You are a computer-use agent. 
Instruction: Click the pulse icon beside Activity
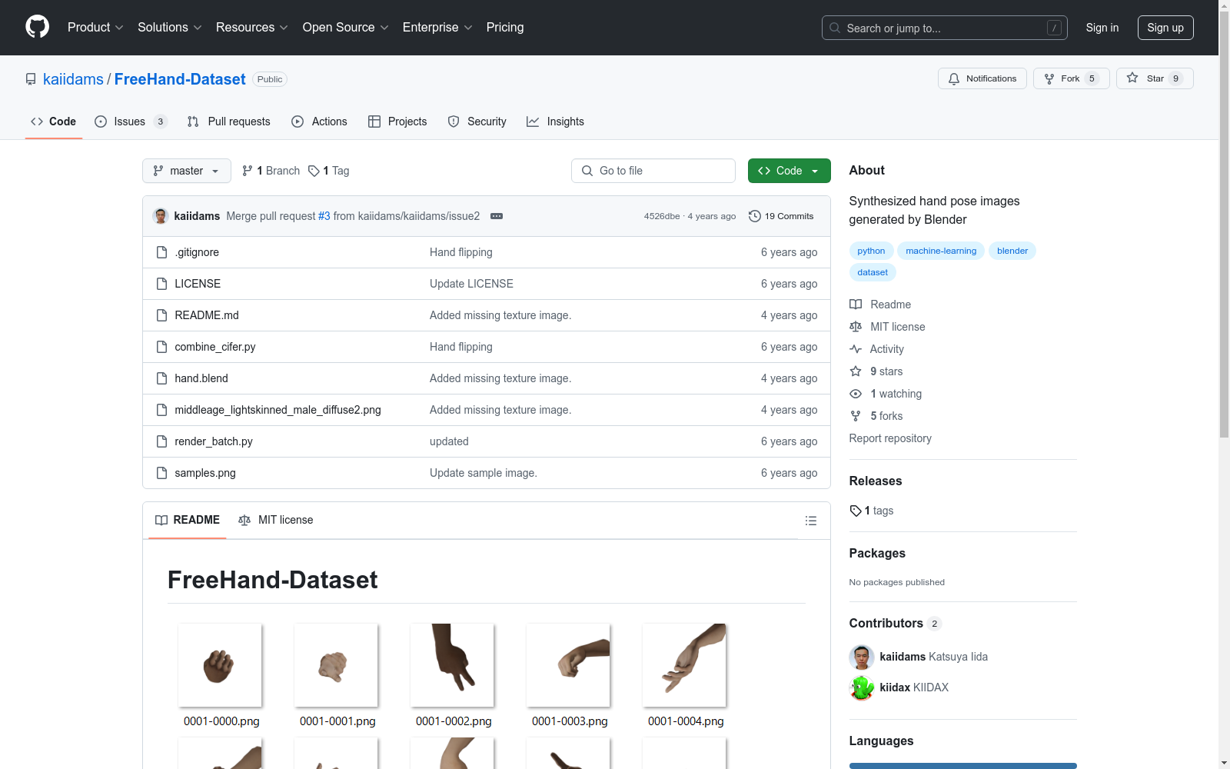click(856, 349)
